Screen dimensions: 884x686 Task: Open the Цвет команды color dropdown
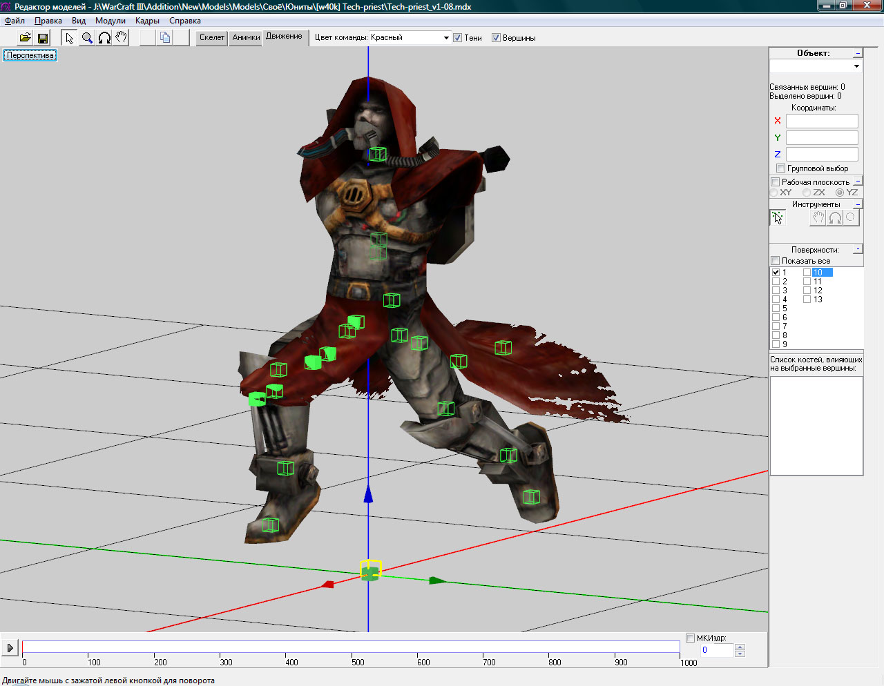coord(446,38)
